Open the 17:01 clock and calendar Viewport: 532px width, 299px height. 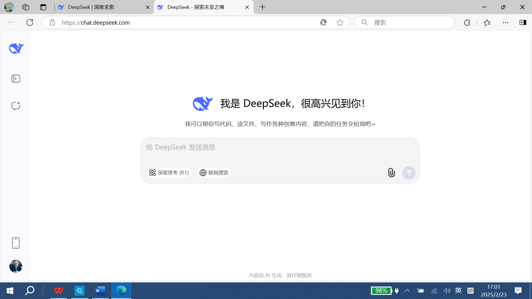tap(494, 291)
